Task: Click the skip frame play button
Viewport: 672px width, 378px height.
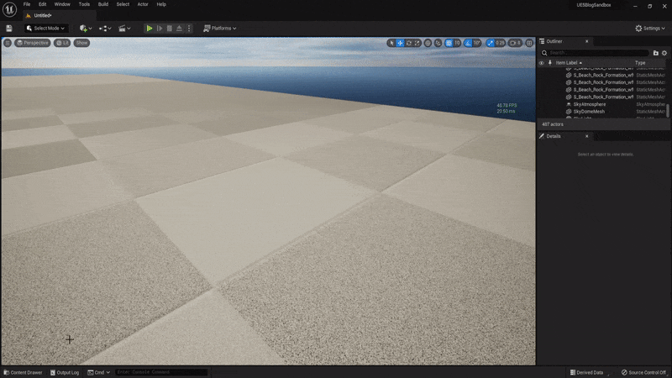Action: 160,29
